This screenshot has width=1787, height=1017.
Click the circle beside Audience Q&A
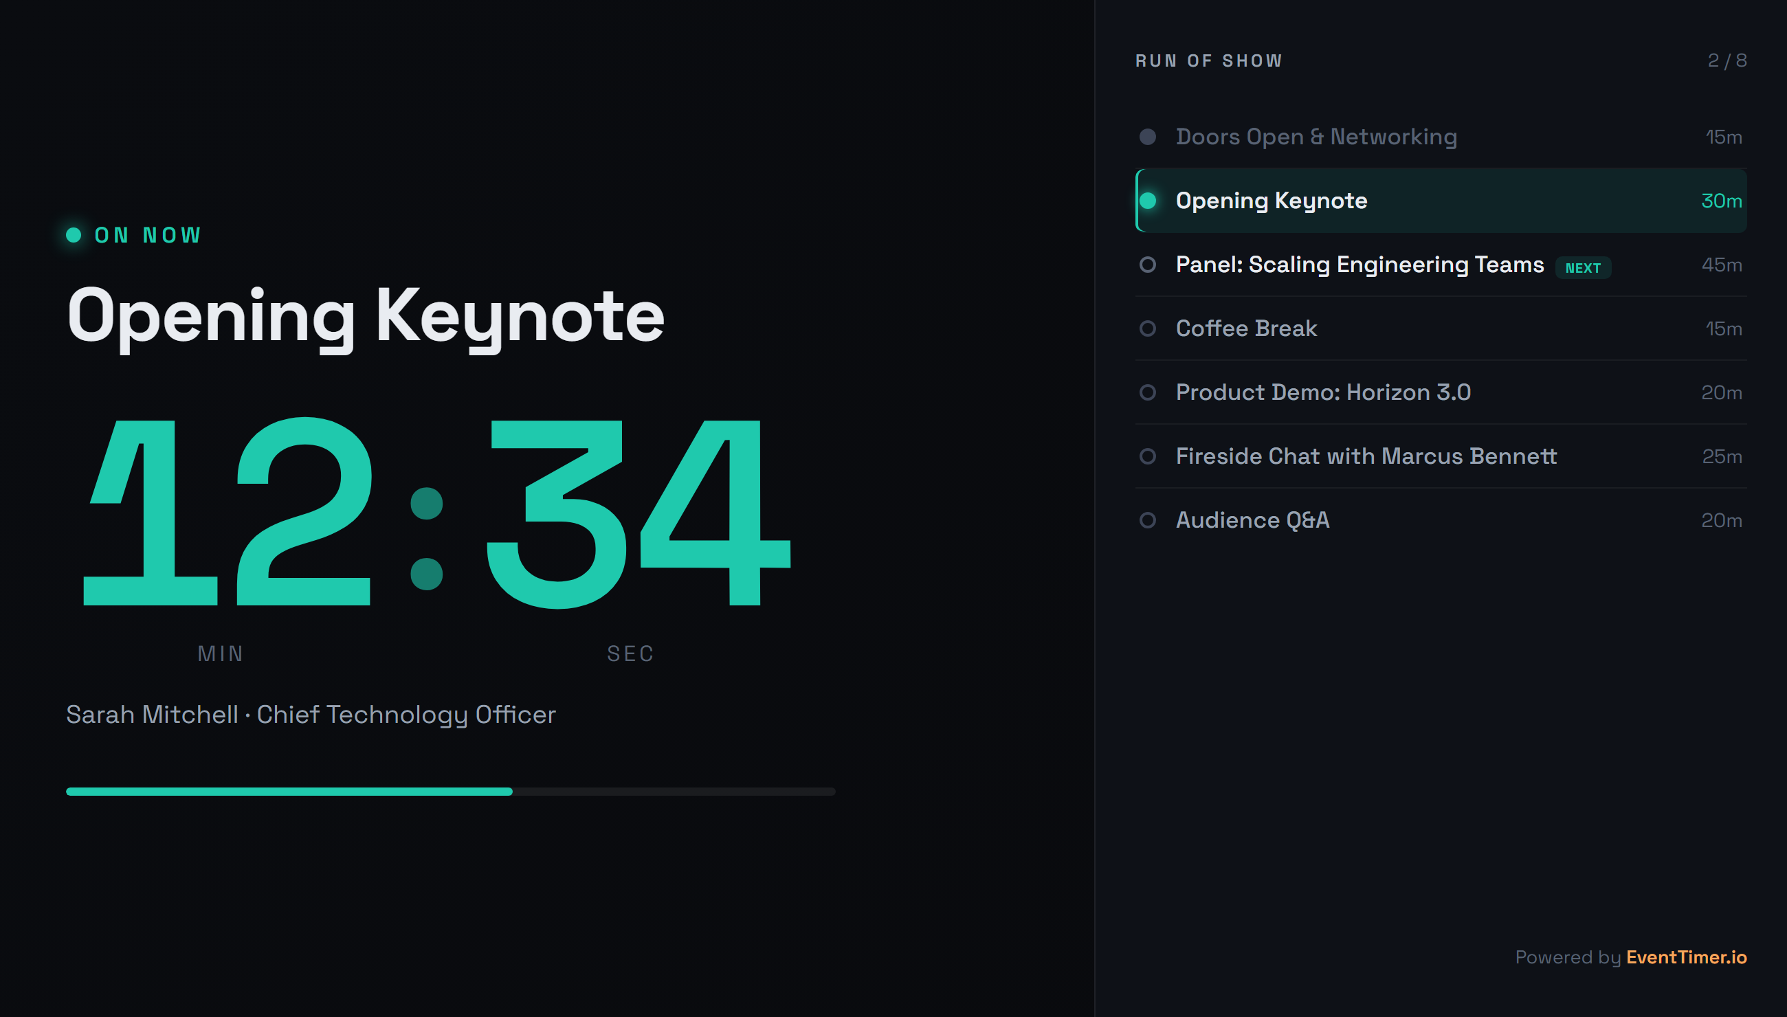1147,520
